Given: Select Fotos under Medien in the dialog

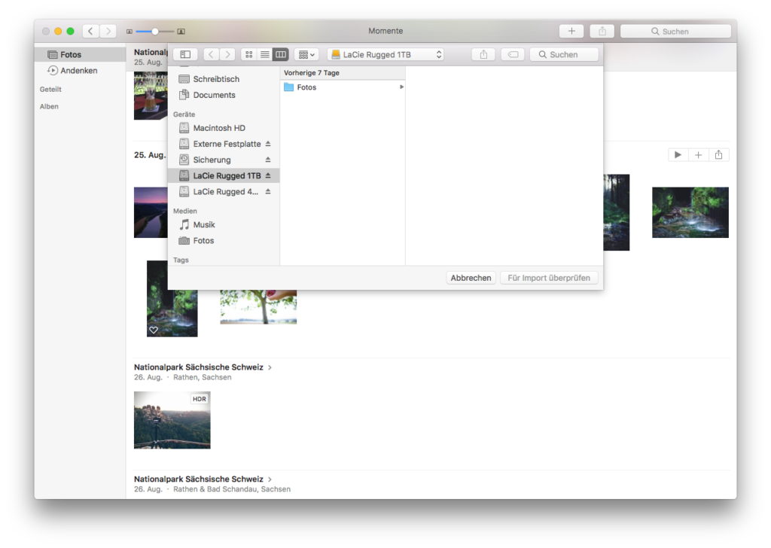Looking at the screenshot, I should coord(224,240).
